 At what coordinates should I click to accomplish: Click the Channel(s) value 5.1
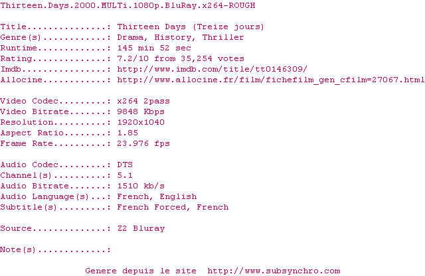pyautogui.click(x=125, y=175)
